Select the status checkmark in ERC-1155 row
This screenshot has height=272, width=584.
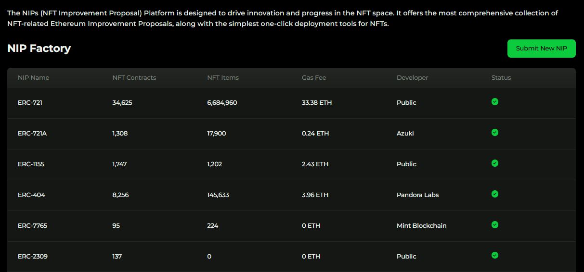point(495,163)
